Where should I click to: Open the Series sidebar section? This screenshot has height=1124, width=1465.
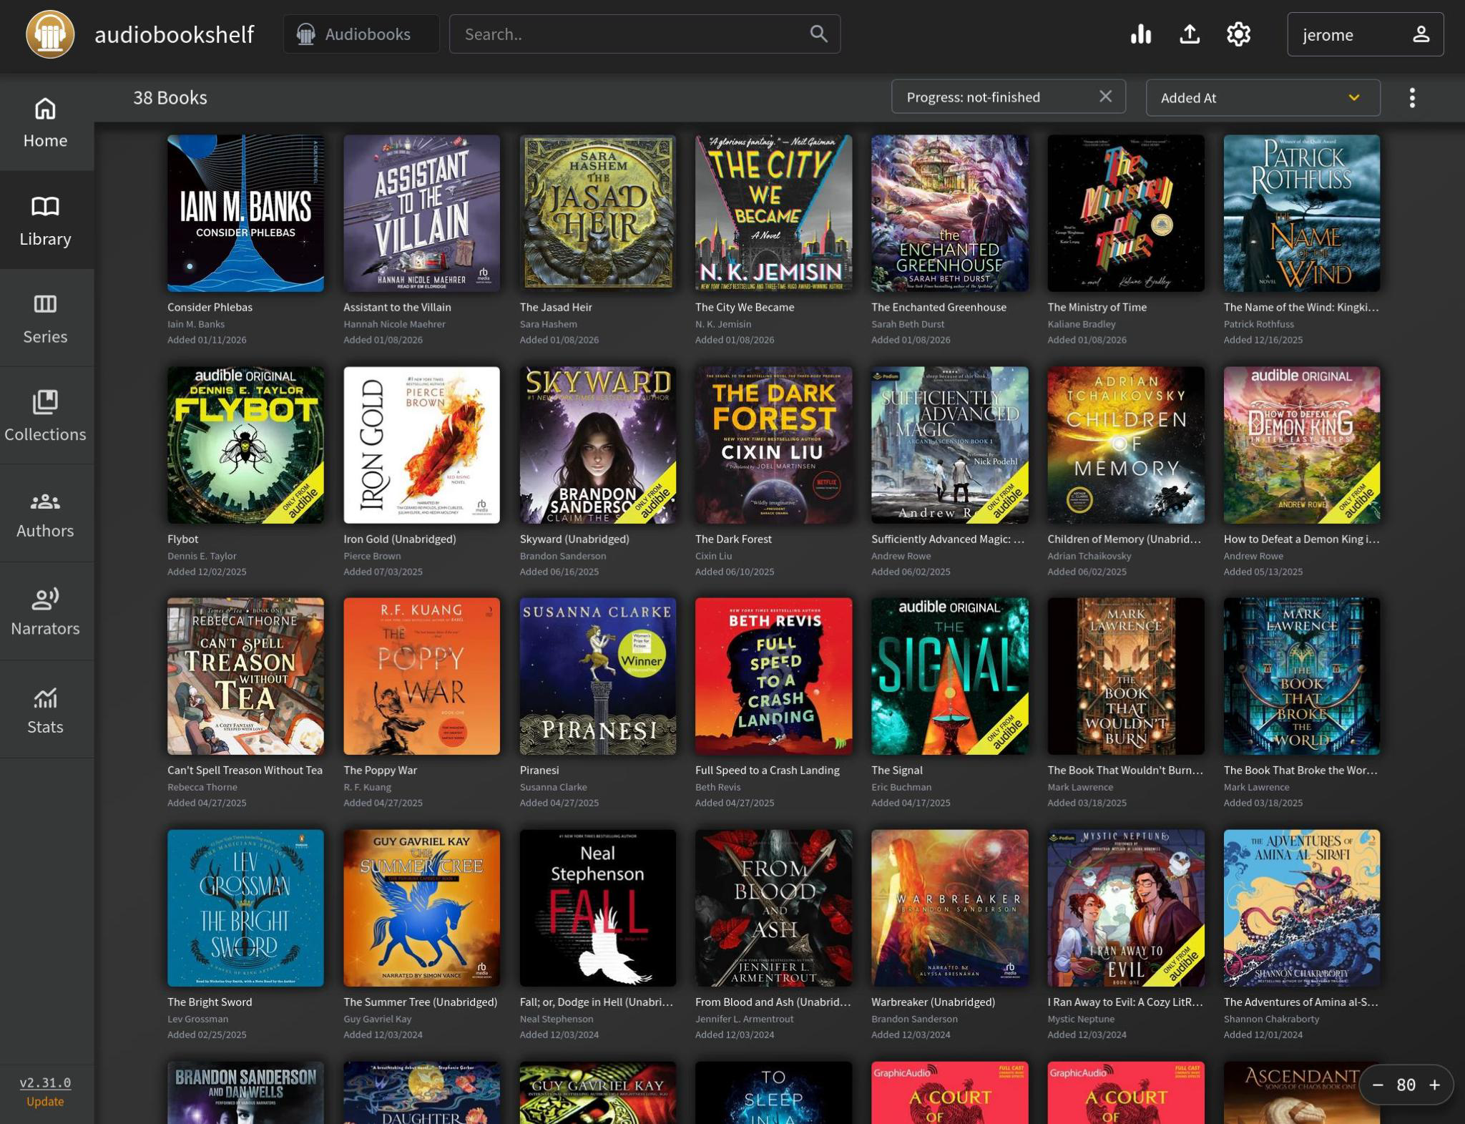(46, 318)
